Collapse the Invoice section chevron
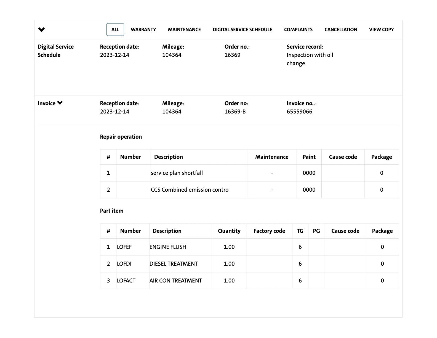Viewport: 437px width, 338px height. pos(60,103)
